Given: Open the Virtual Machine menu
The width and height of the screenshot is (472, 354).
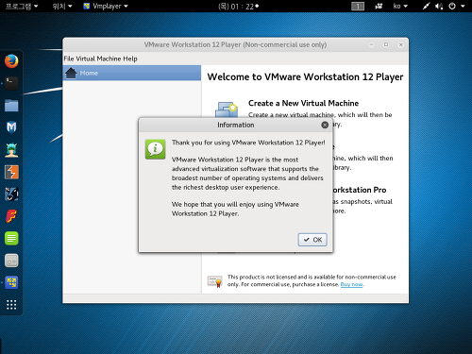Looking at the screenshot, I should 98,59.
